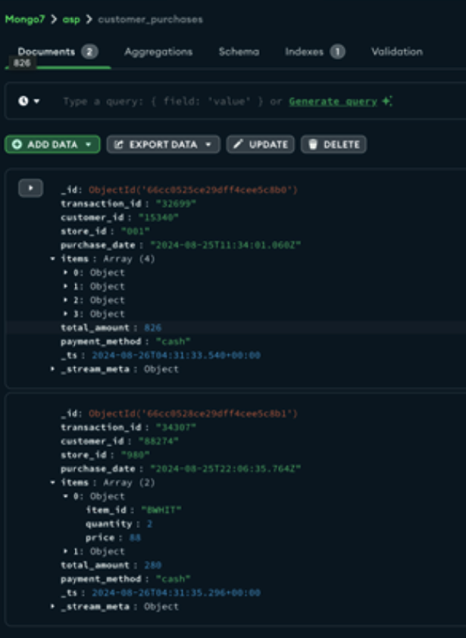The width and height of the screenshot is (466, 638).
Task: Open the ADD DATA dropdown
Action: coord(89,144)
